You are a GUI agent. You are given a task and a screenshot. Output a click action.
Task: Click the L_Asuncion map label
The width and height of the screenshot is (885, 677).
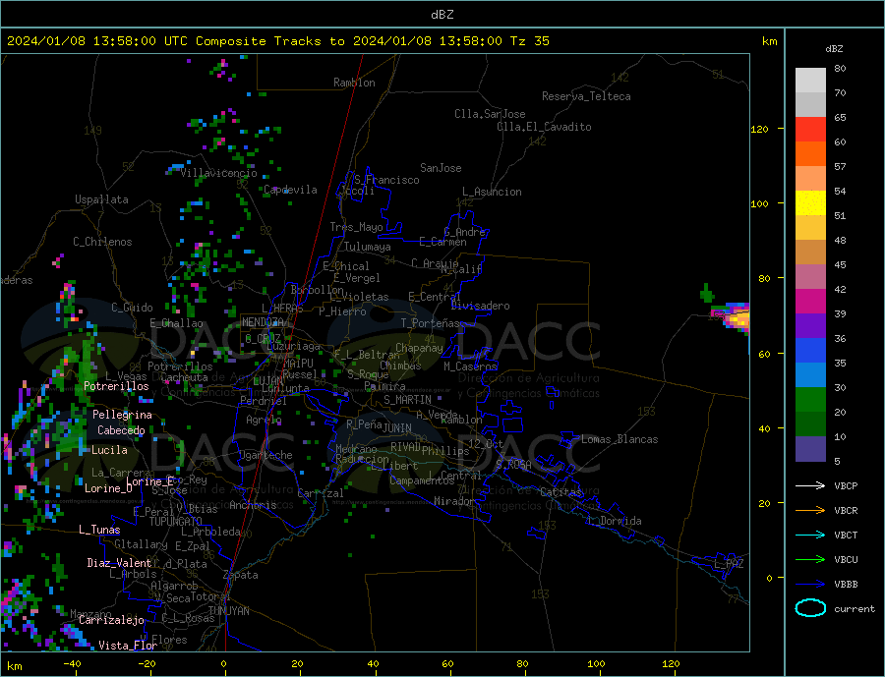[x=492, y=192]
